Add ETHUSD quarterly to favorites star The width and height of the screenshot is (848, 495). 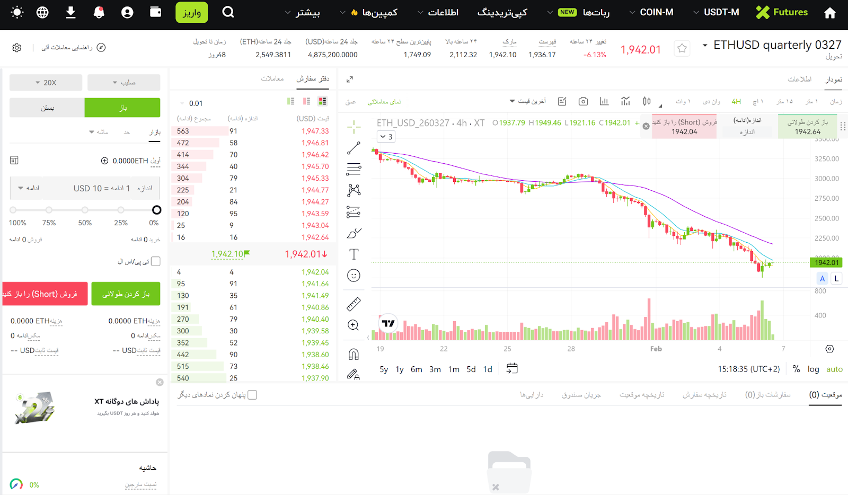click(682, 49)
